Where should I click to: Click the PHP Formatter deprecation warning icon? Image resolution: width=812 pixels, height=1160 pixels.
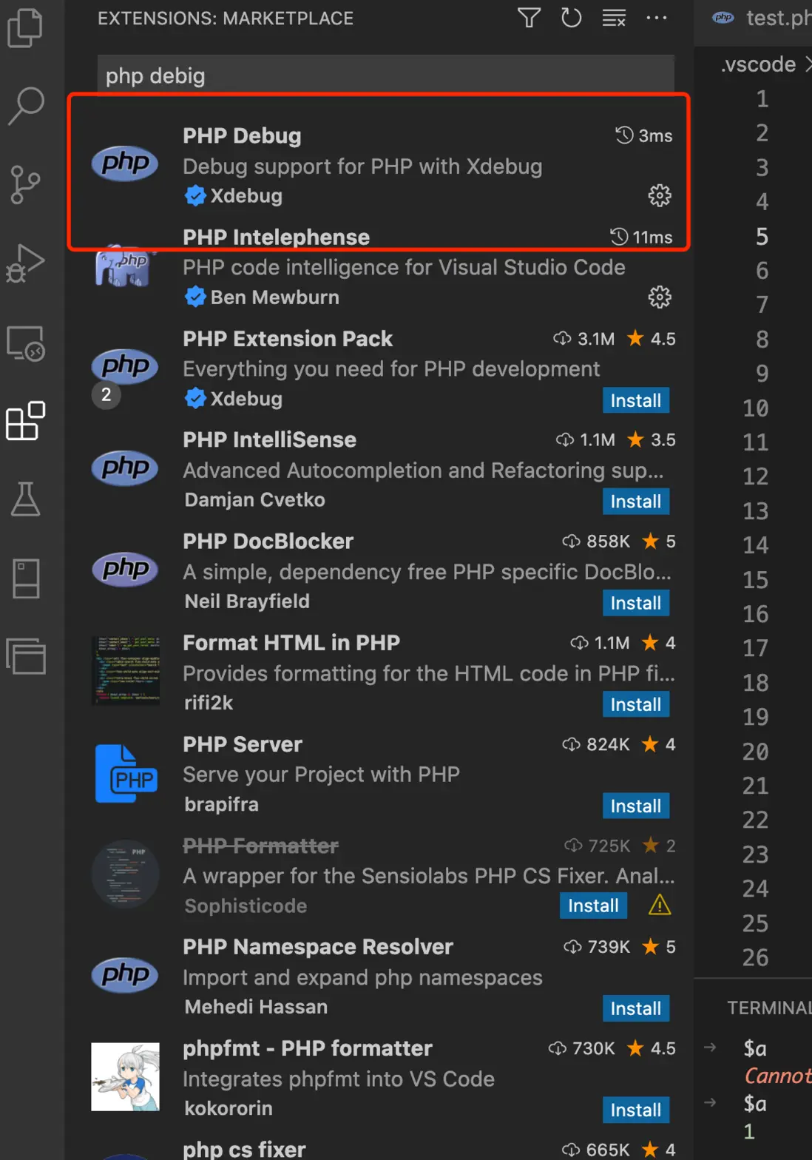[x=659, y=905]
